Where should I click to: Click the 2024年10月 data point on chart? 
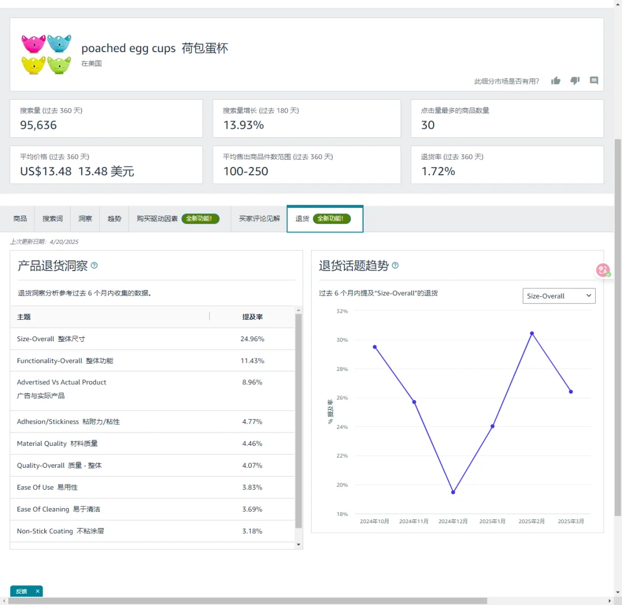point(375,347)
